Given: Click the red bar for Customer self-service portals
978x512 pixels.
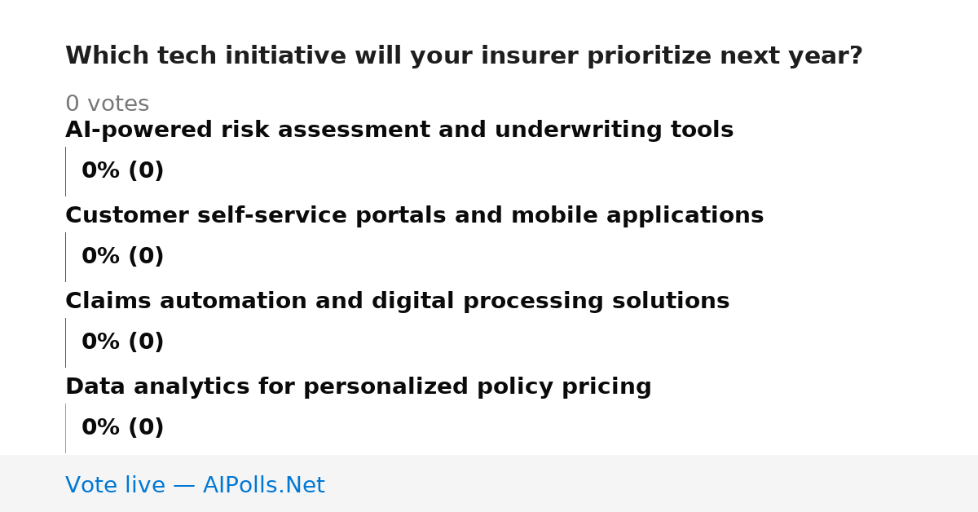Looking at the screenshot, I should pos(65,257).
